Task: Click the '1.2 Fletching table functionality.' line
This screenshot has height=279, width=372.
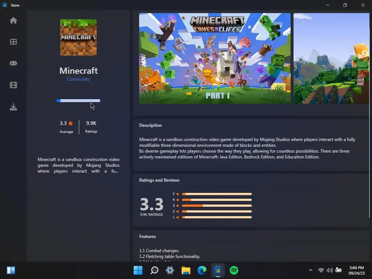Action: point(169,256)
